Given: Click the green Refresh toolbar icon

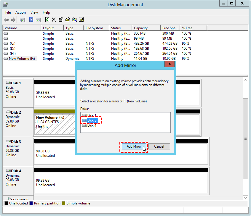Looking at the screenshot, I should pyautogui.click(x=47, y=20).
